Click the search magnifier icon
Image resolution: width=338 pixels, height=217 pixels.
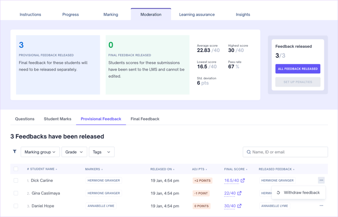248,152
